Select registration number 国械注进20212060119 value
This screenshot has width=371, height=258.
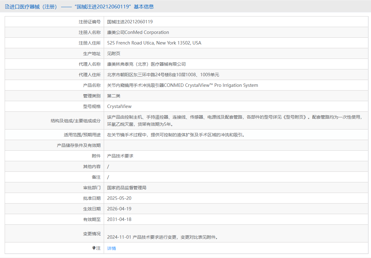point(130,22)
